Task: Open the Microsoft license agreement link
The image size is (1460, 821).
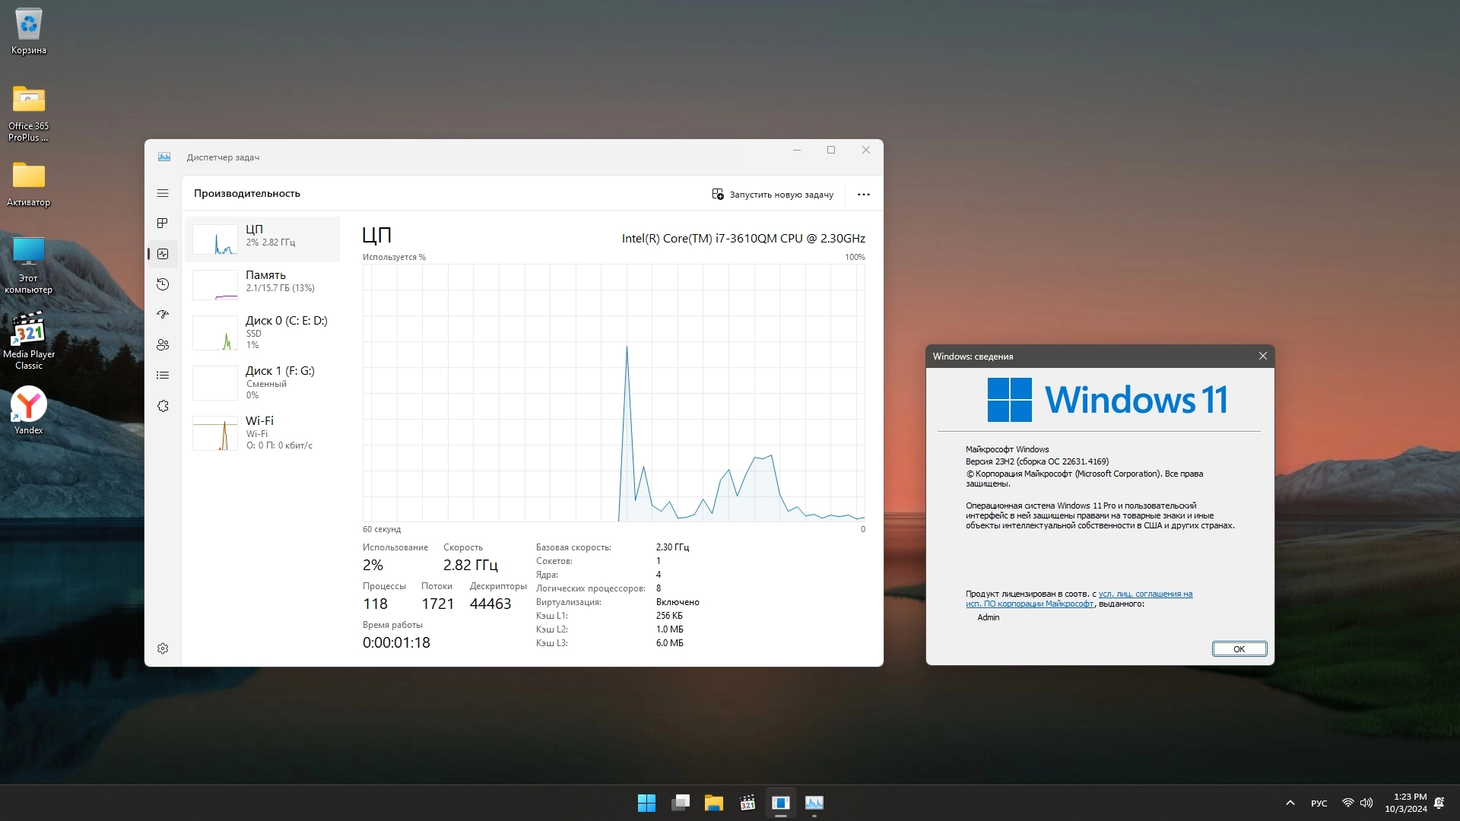Action: point(1144,594)
